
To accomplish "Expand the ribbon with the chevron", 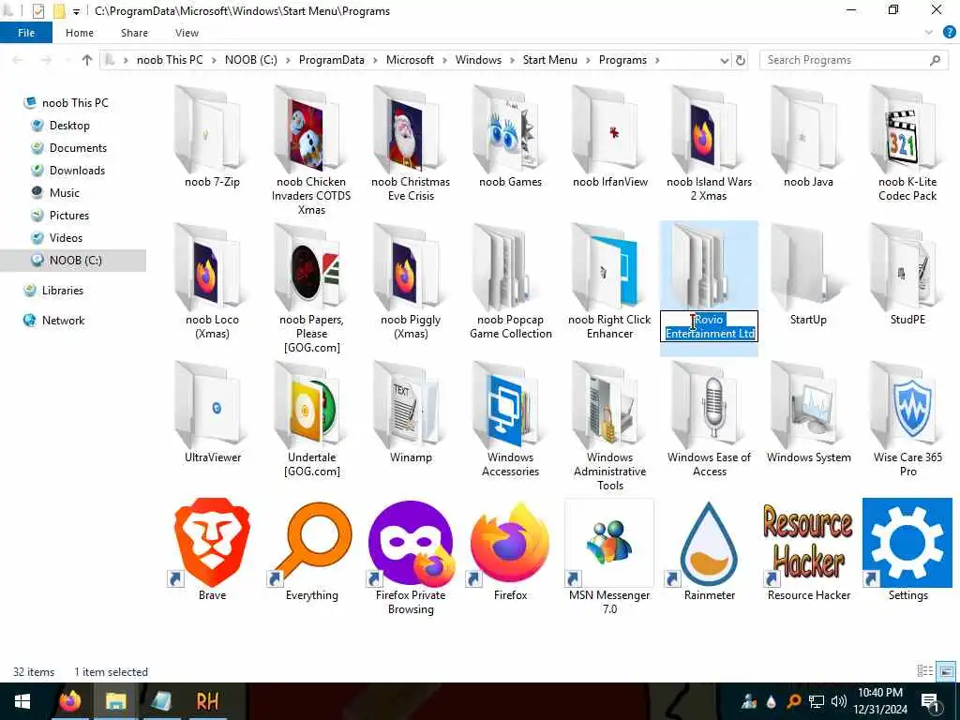I will 929,33.
